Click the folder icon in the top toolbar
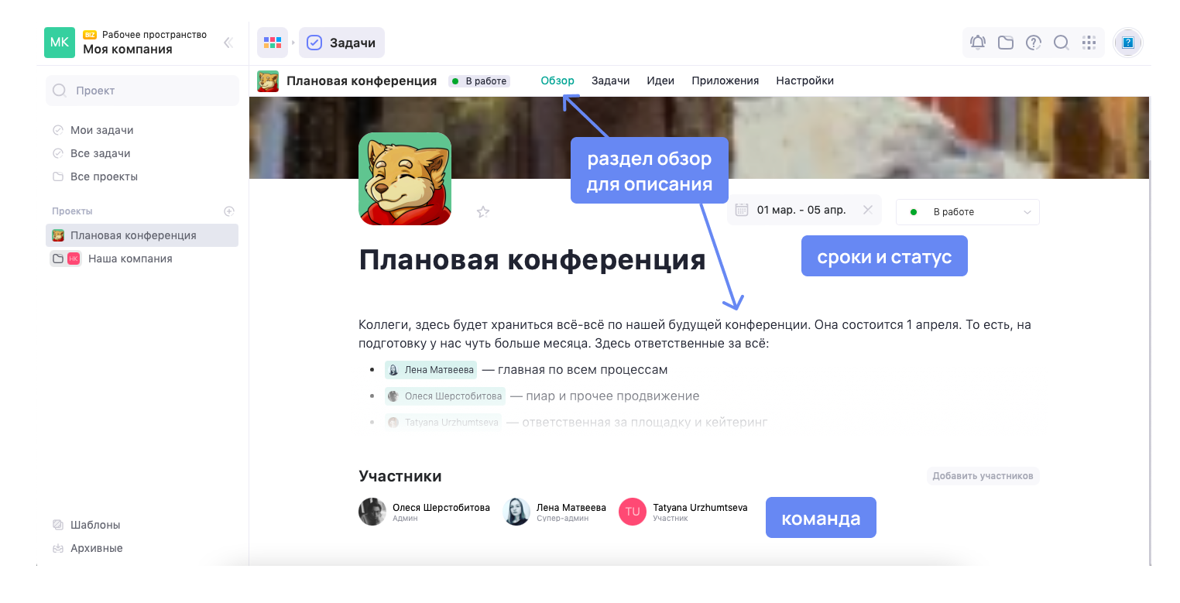Screen dimensions: 1180x603 coord(1005,43)
